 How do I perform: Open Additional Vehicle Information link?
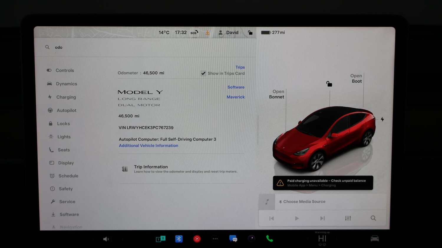pos(149,146)
